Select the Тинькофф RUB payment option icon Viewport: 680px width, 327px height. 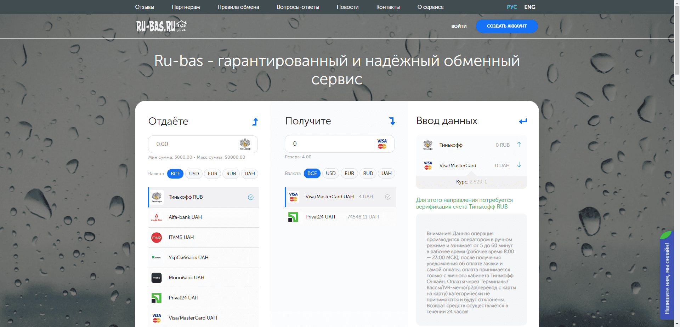click(157, 197)
